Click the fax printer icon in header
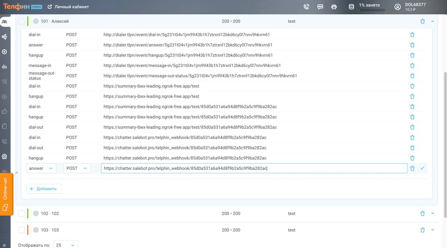Screen dimensions: 447x248 tap(334, 7)
